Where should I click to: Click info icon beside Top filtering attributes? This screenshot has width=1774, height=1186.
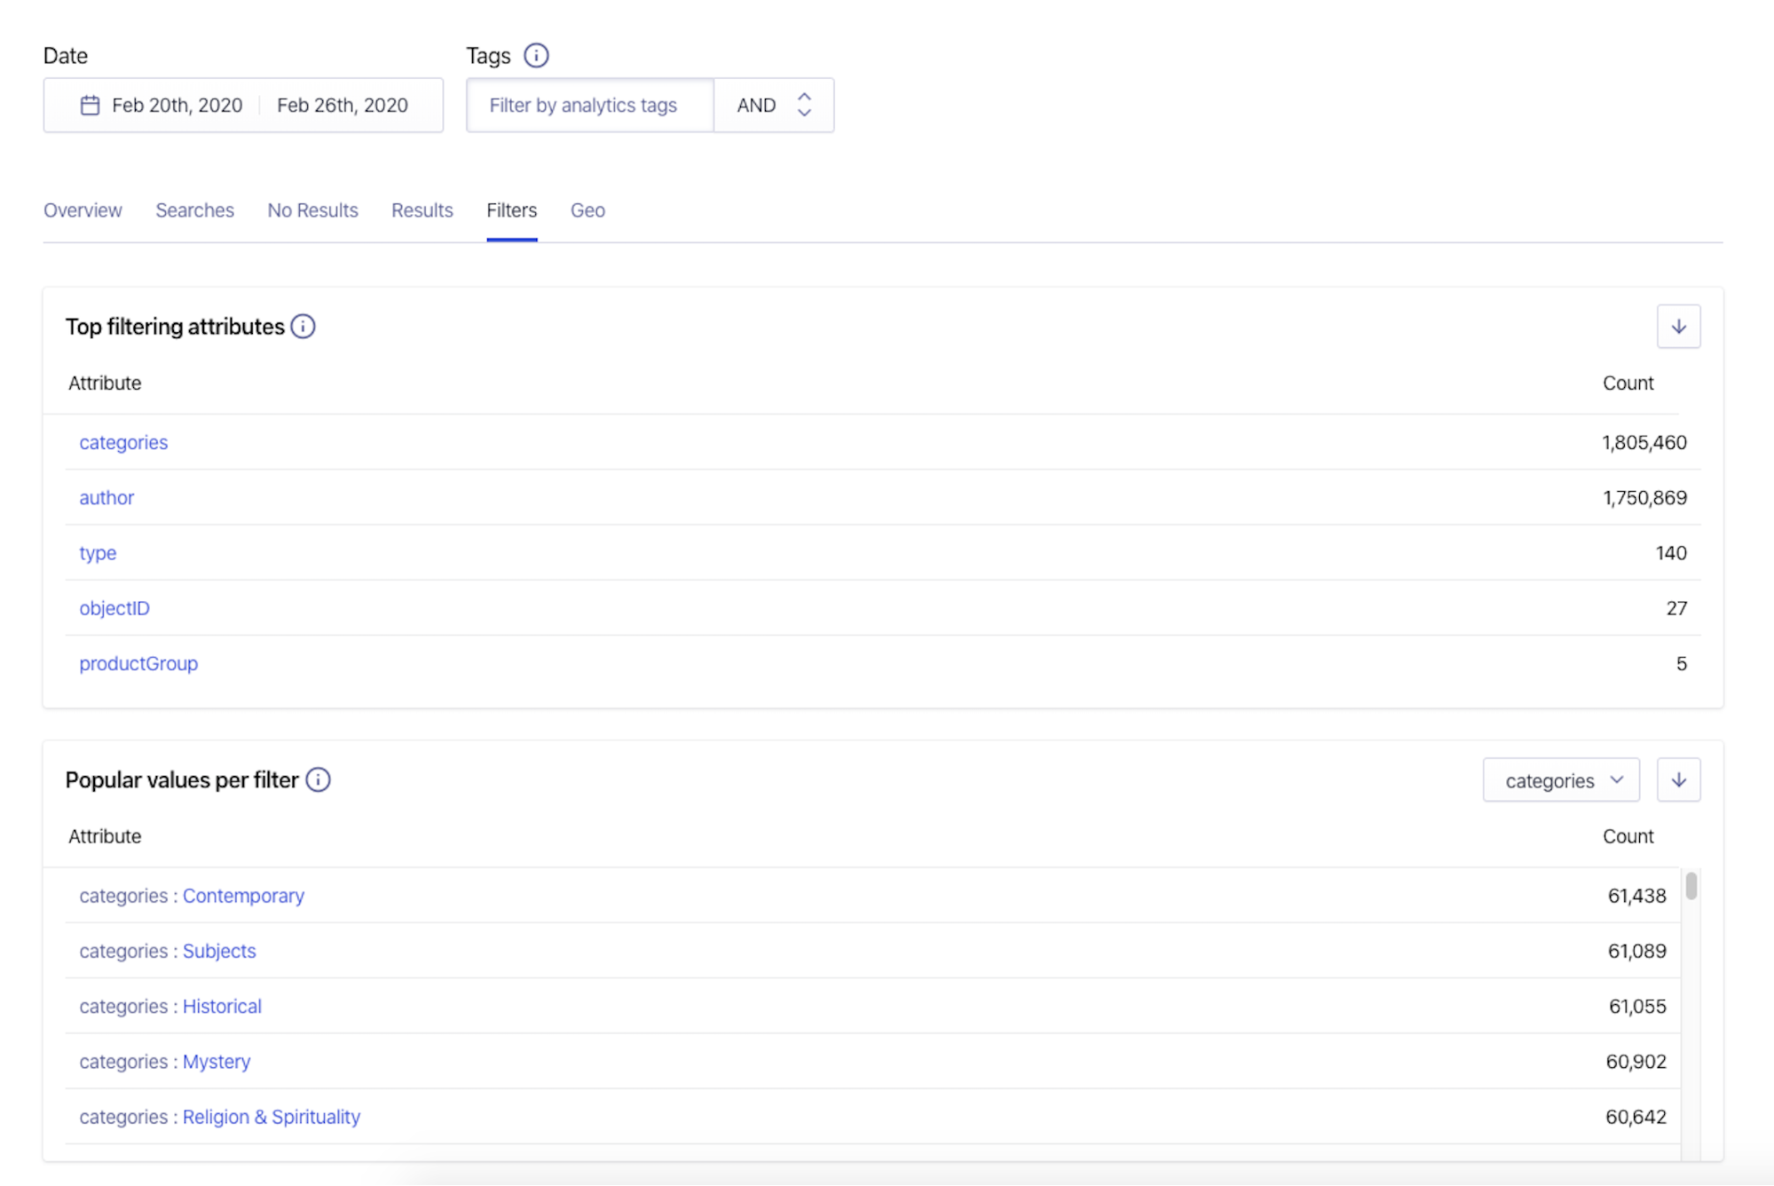point(304,327)
